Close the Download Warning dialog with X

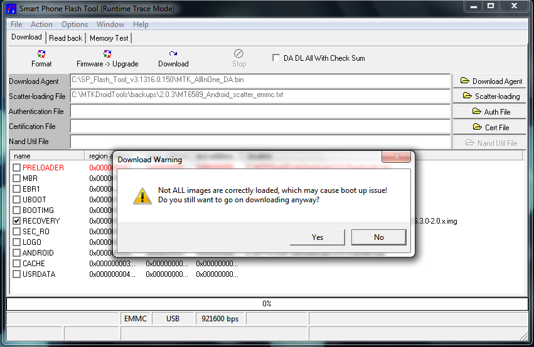397,157
